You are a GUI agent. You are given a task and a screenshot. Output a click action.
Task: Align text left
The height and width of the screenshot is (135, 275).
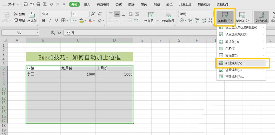[111, 20]
